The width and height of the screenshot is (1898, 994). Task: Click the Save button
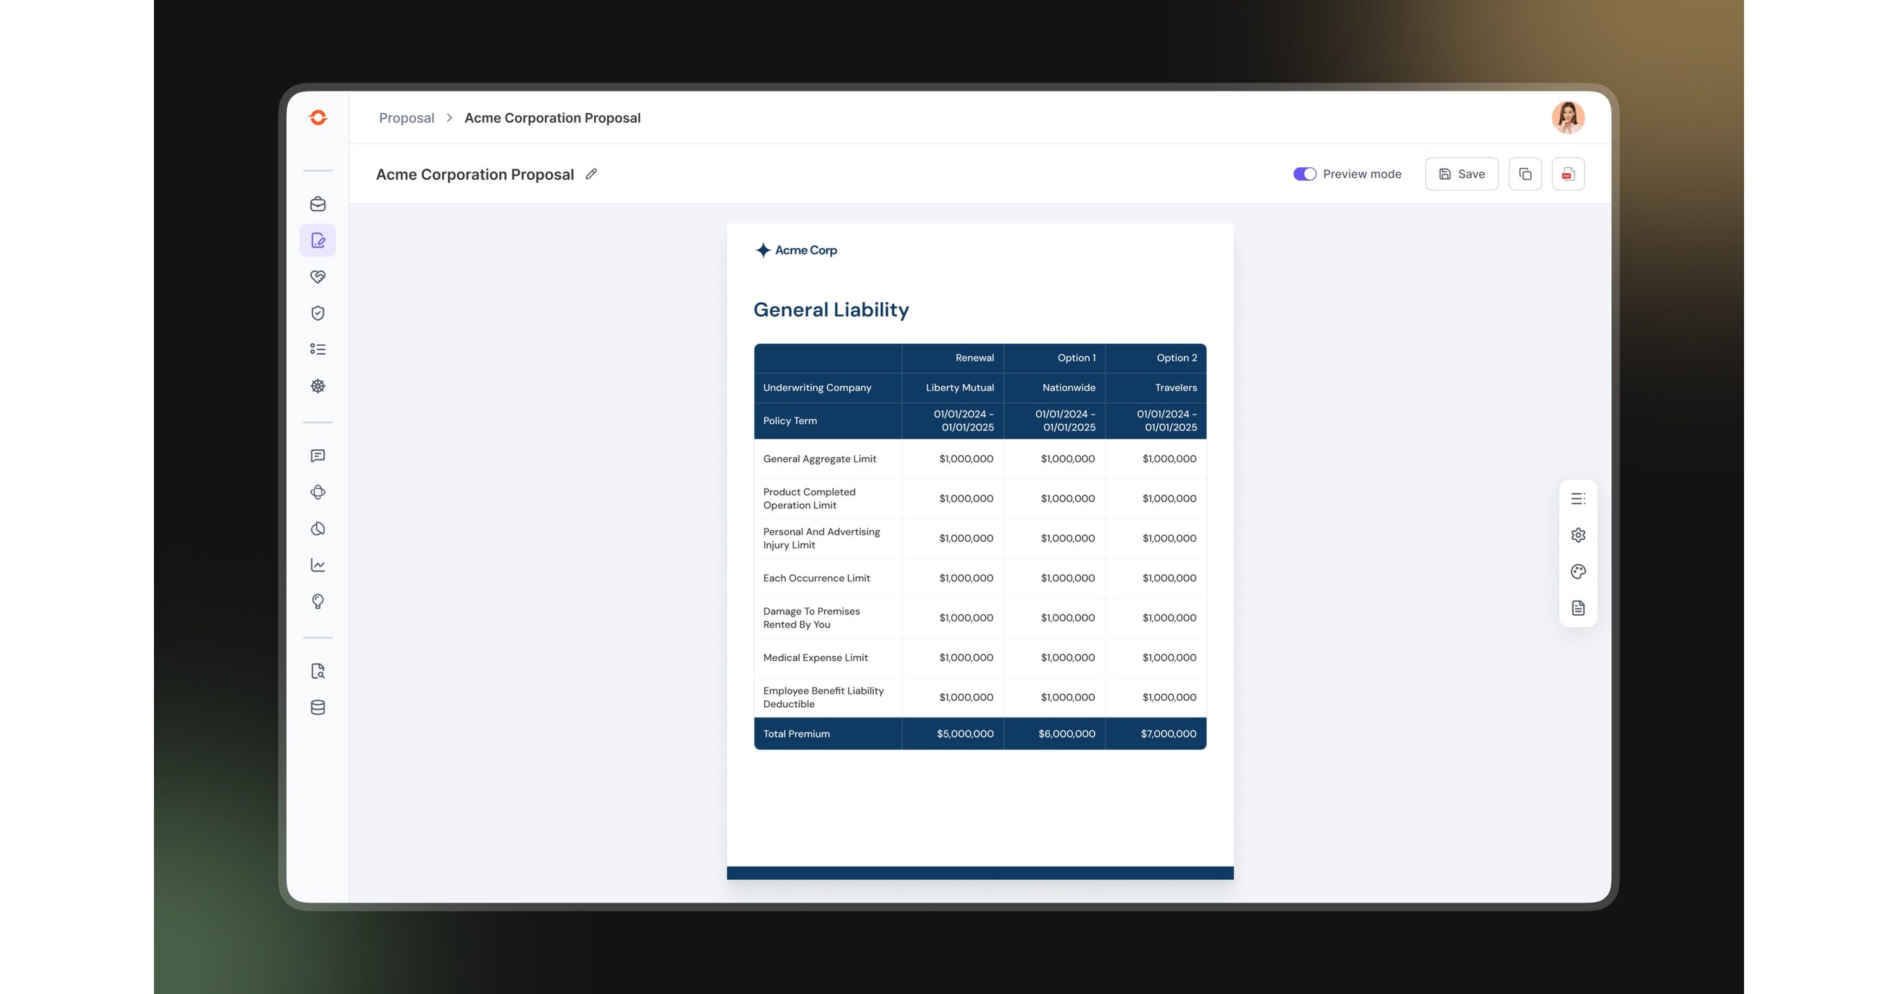point(1461,173)
